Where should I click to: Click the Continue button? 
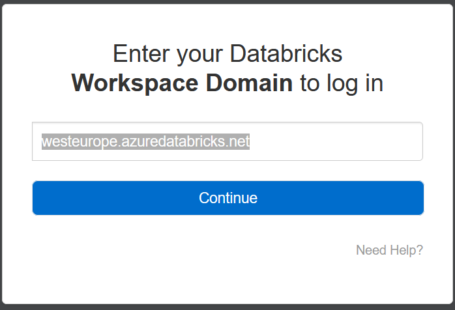click(227, 198)
